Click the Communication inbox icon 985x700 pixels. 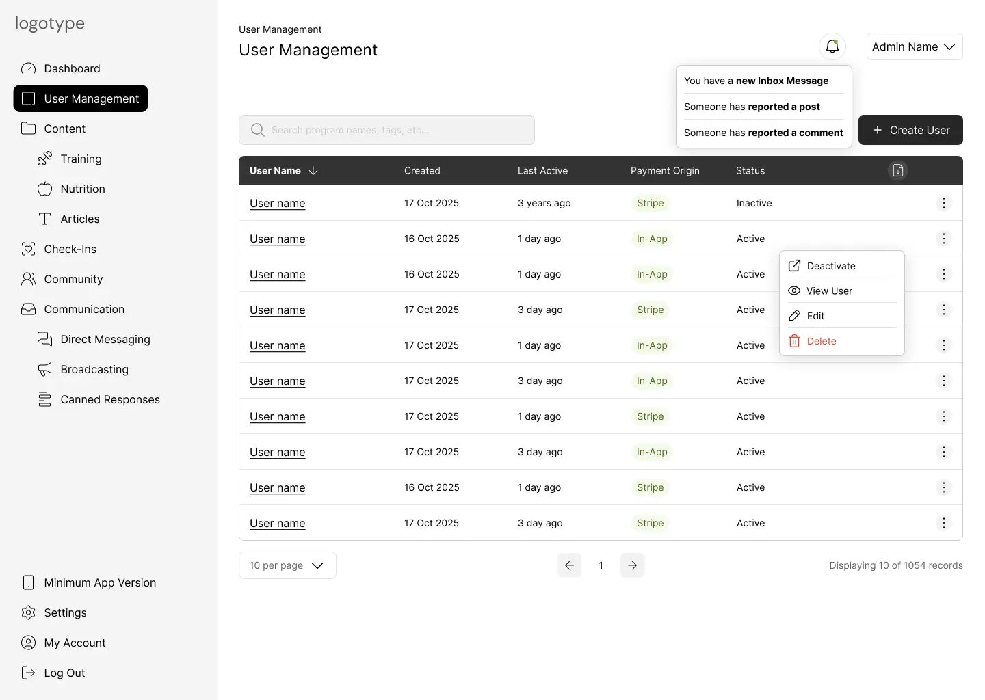(x=28, y=309)
